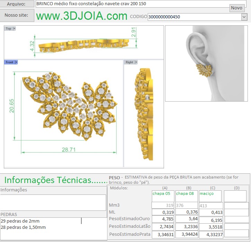Click the Nosso site button

(x=17, y=16)
